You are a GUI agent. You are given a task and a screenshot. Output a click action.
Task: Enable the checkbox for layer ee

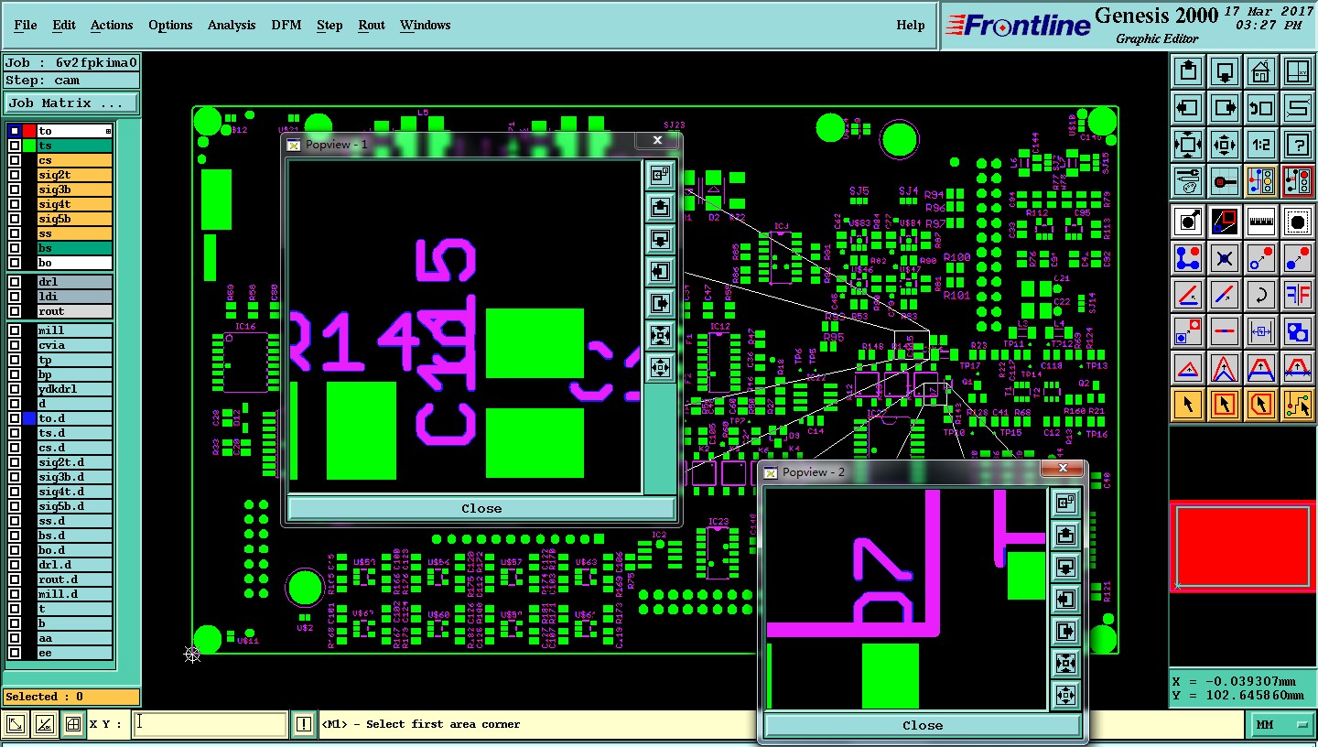pyautogui.click(x=15, y=653)
